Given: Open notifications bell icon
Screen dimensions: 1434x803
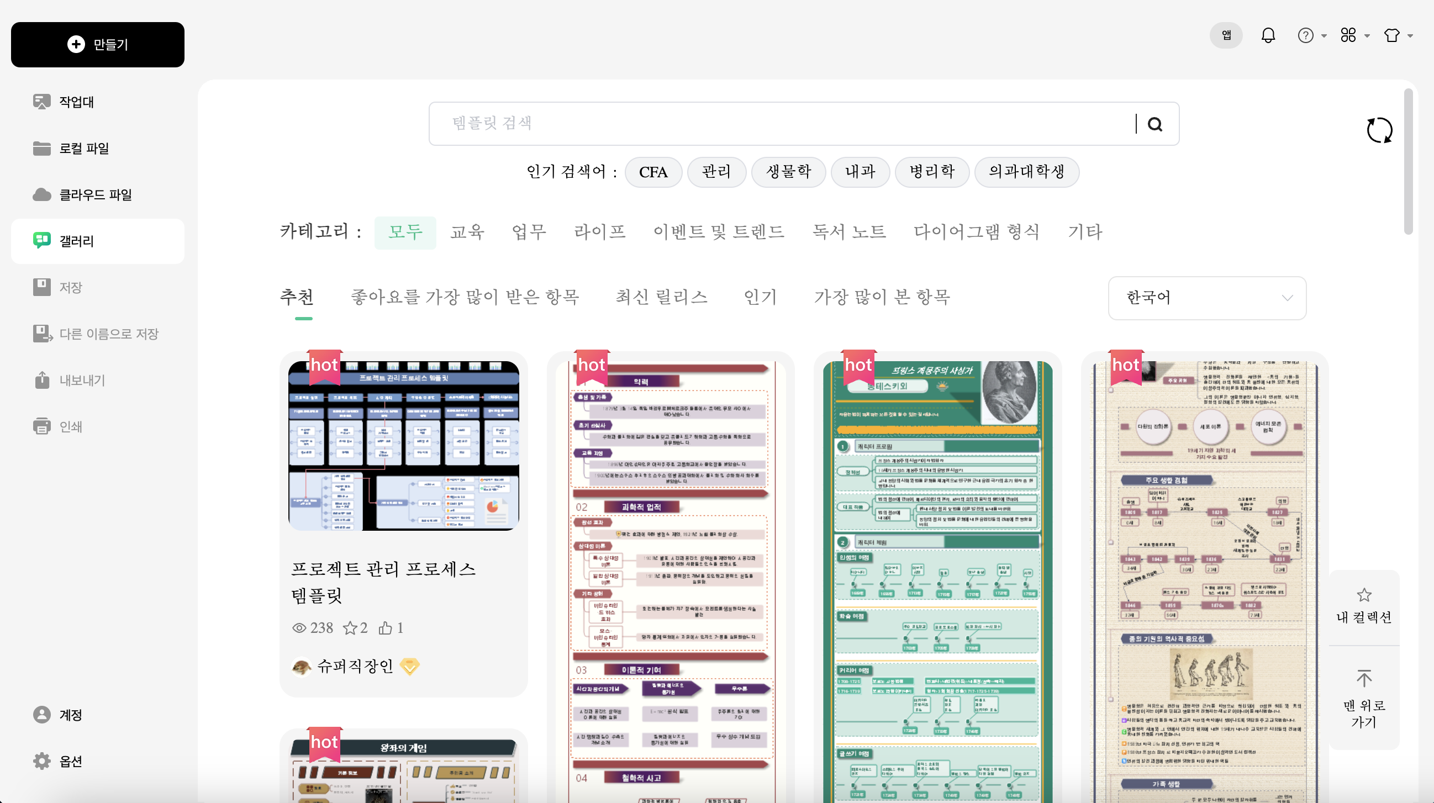Looking at the screenshot, I should point(1268,35).
